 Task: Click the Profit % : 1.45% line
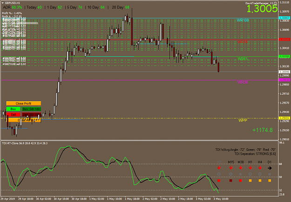12,13
